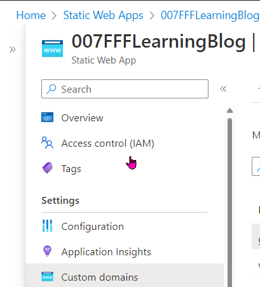Click the Access control people icon
The image size is (260, 287).
coord(47,143)
